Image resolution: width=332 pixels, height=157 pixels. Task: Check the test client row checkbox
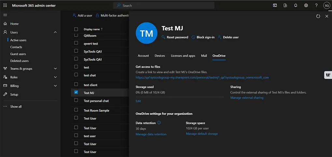[76, 84]
